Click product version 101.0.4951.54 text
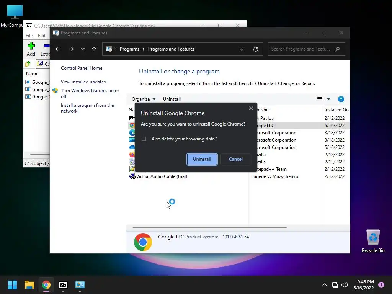Screen dimensions: 392x294 click(236, 237)
